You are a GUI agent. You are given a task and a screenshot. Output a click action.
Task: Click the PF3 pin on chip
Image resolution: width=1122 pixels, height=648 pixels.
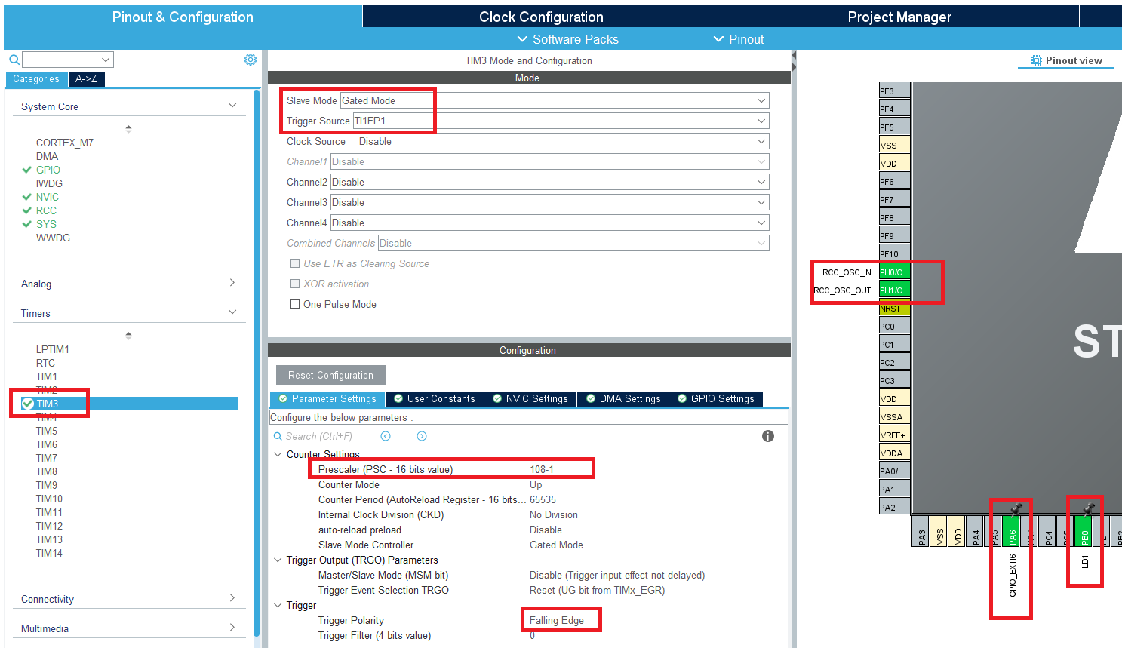coord(894,91)
